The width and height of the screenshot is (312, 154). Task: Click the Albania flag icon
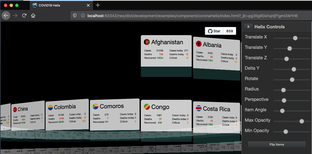[x=199, y=44]
